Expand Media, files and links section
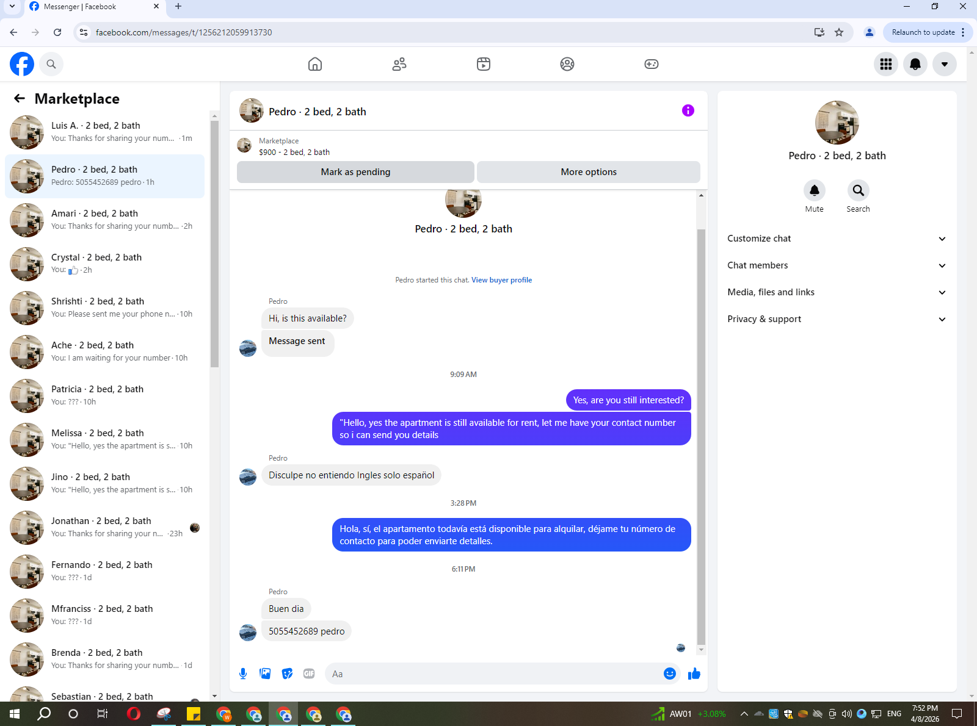977x726 pixels. click(x=837, y=292)
